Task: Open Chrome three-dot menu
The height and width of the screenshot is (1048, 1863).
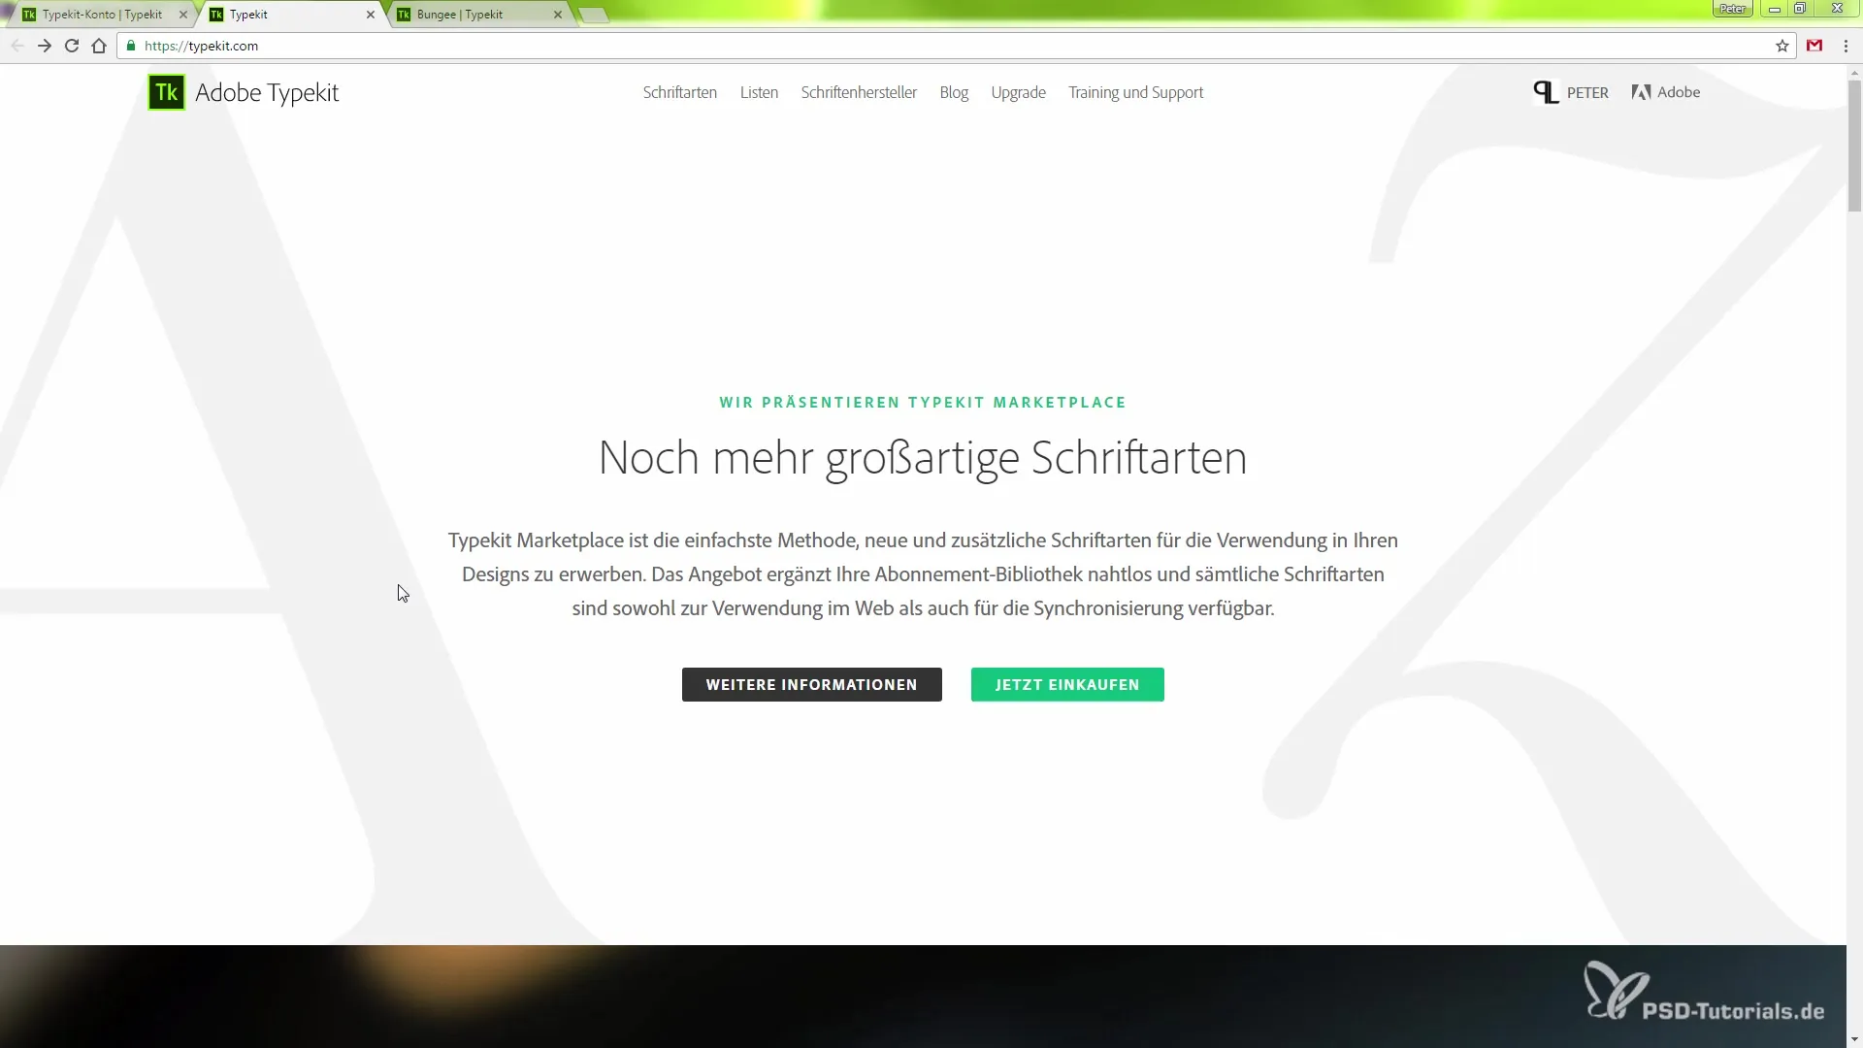Action: coord(1846,46)
